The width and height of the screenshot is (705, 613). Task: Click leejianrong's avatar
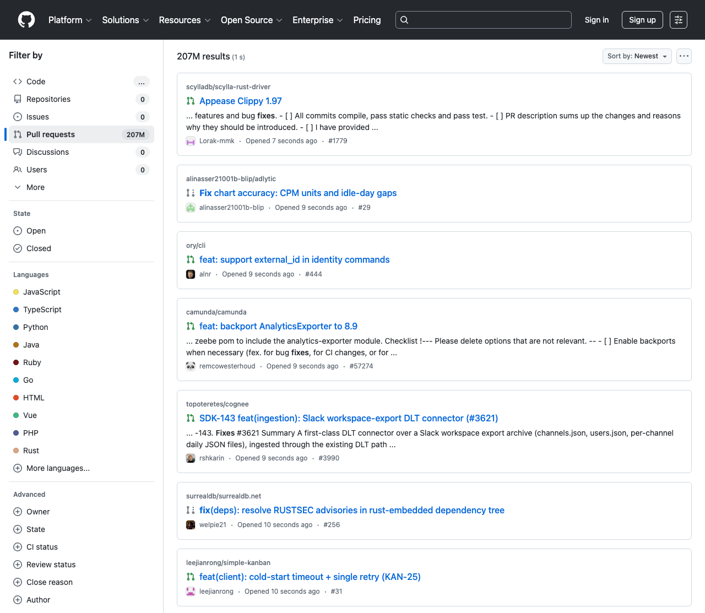[191, 592]
